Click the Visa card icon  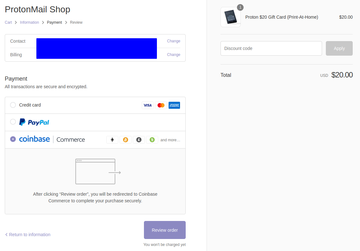coord(148,105)
